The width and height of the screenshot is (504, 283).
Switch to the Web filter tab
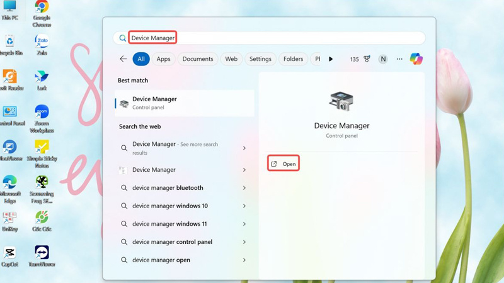[231, 59]
